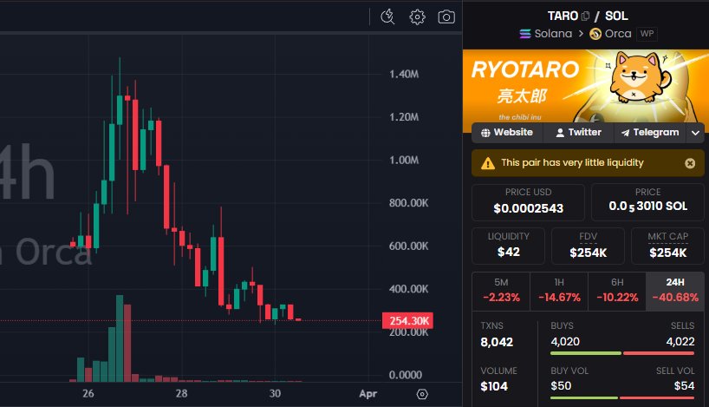Open the Telegram link
The height and width of the screenshot is (407, 709).
tap(648, 133)
